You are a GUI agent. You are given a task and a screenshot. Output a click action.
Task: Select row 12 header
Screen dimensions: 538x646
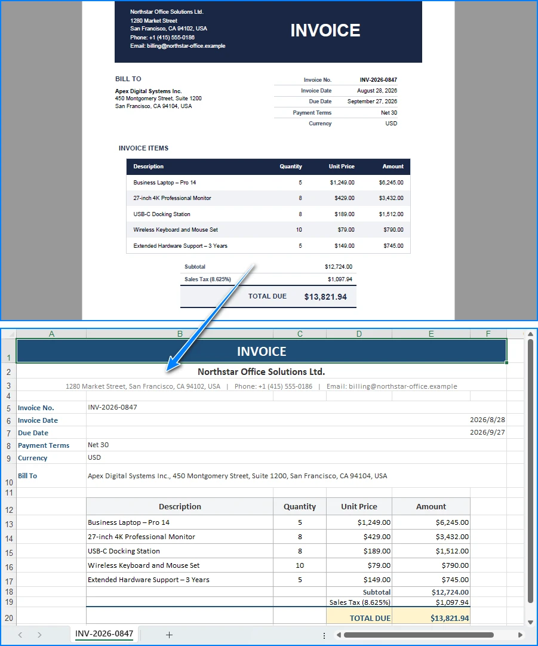[x=8, y=507]
